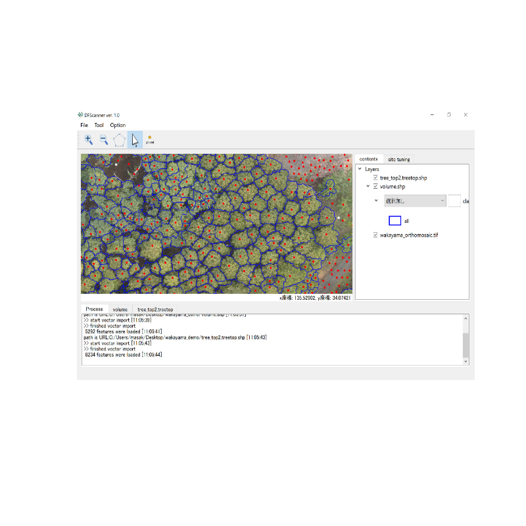Toggle tree_top2.treetop.shp layer visibility checkbox
This screenshot has width=526, height=526.
[375, 178]
